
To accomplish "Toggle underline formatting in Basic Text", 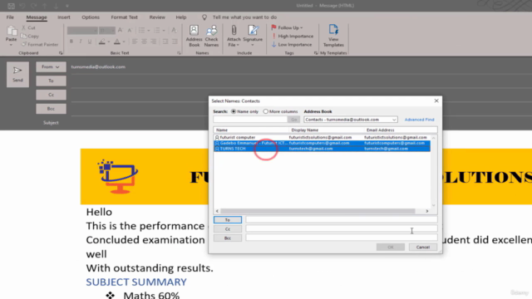I will (90, 42).
